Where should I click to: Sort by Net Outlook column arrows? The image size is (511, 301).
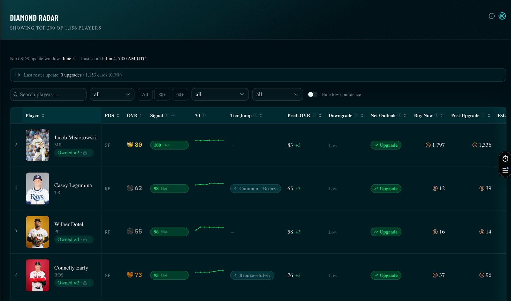click(x=405, y=115)
